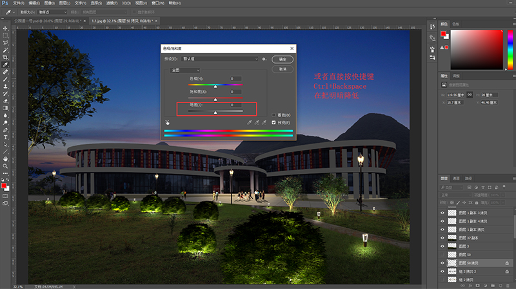Open the 滤镜 Filter menu
The image size is (516, 289).
point(112,3)
